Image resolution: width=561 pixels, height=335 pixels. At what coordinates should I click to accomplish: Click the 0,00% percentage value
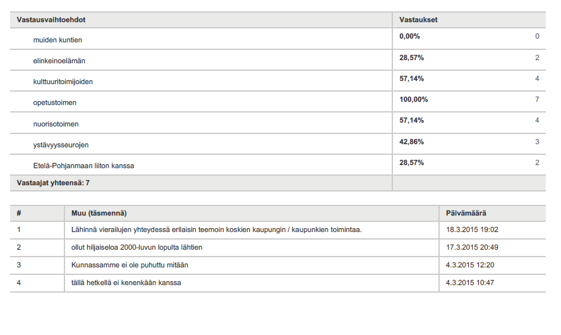coord(409,36)
